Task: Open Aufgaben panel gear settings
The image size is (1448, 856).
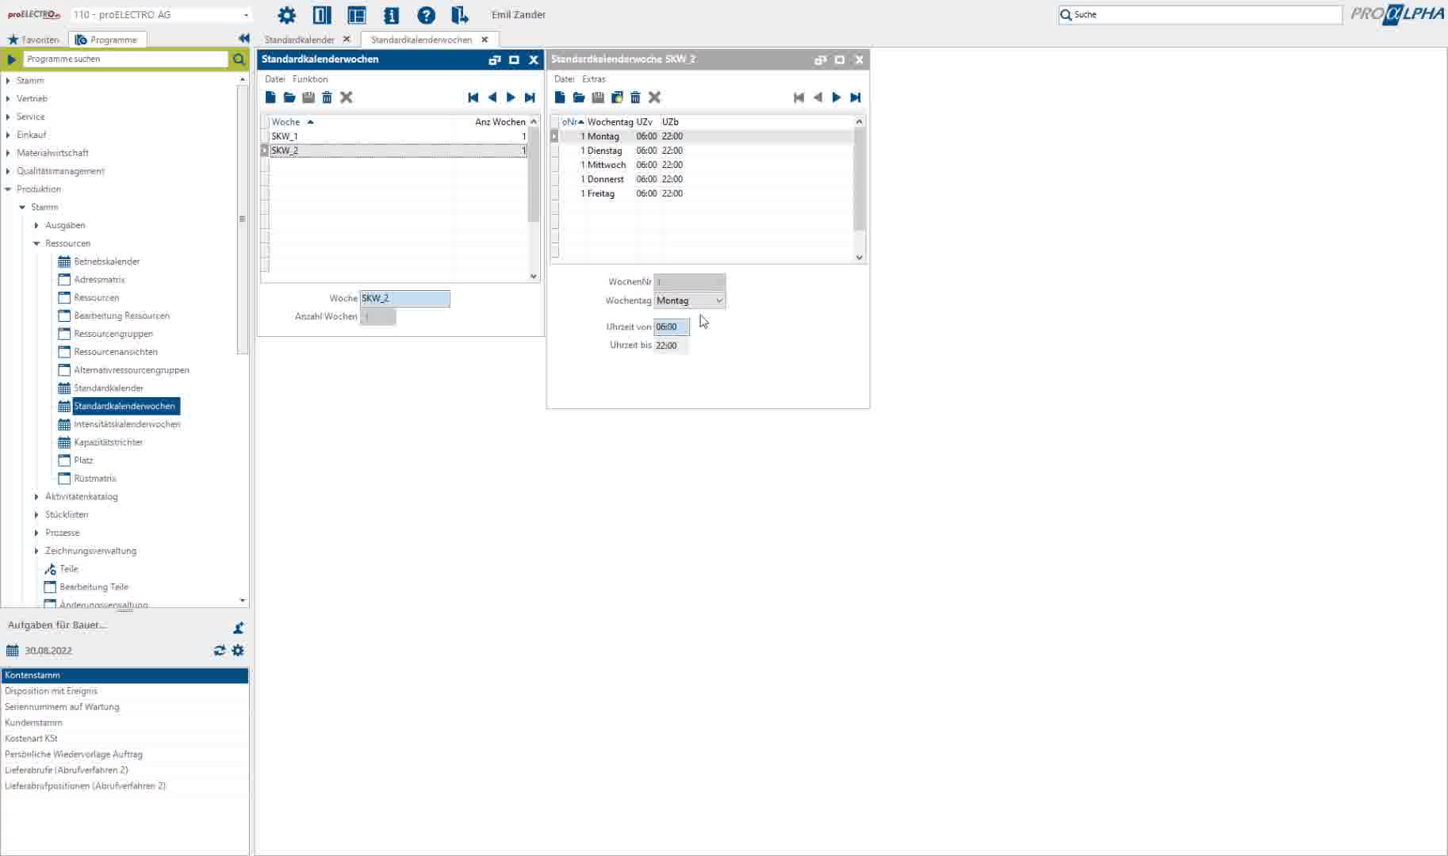Action: (x=238, y=651)
